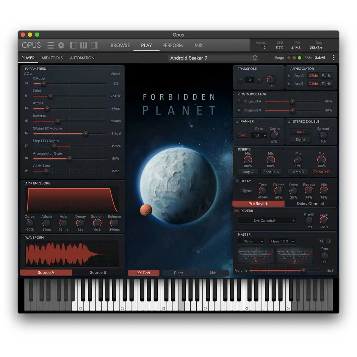Enable the Arp A power toggle

pos(289,76)
